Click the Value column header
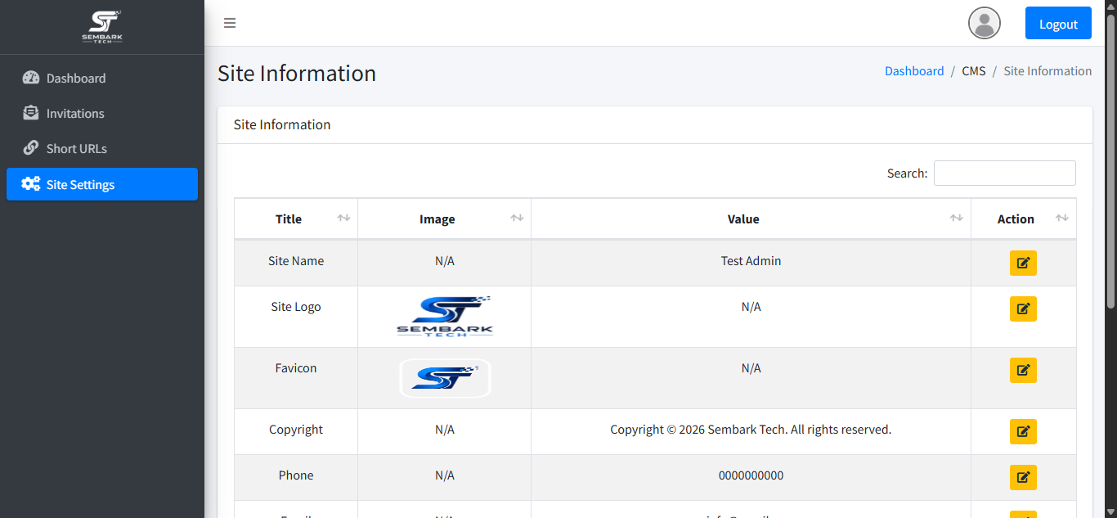1117x518 pixels. pyautogui.click(x=751, y=218)
